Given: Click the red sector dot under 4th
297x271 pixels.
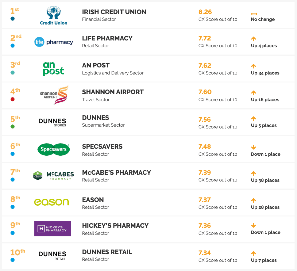Looking at the screenshot, I should click(x=13, y=99).
